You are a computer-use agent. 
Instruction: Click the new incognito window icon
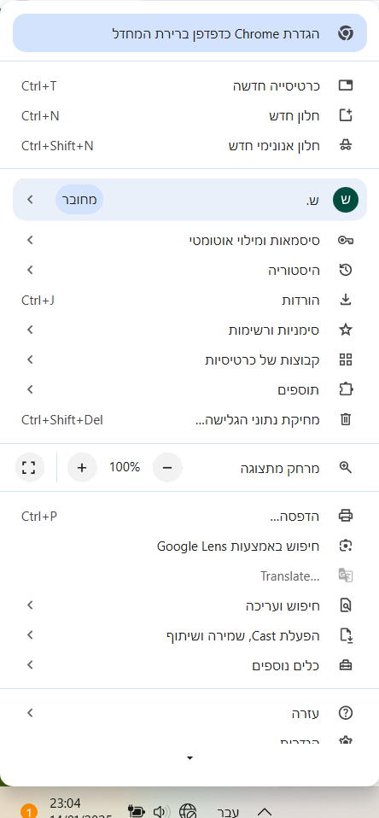[346, 145]
